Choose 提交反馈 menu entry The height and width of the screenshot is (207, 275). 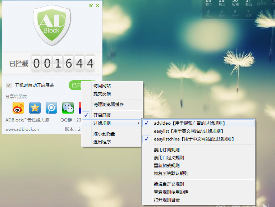click(x=112, y=93)
